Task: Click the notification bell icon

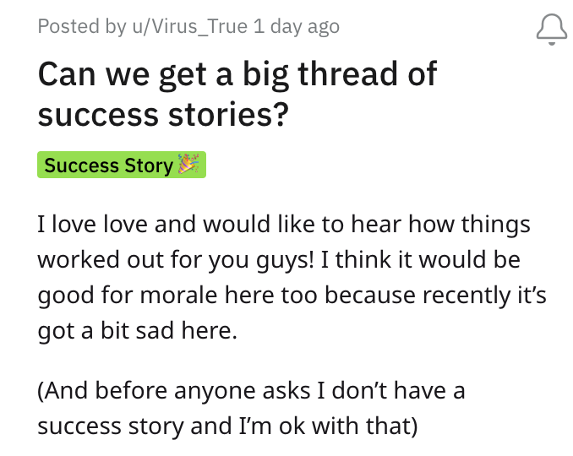Action: pos(552,29)
